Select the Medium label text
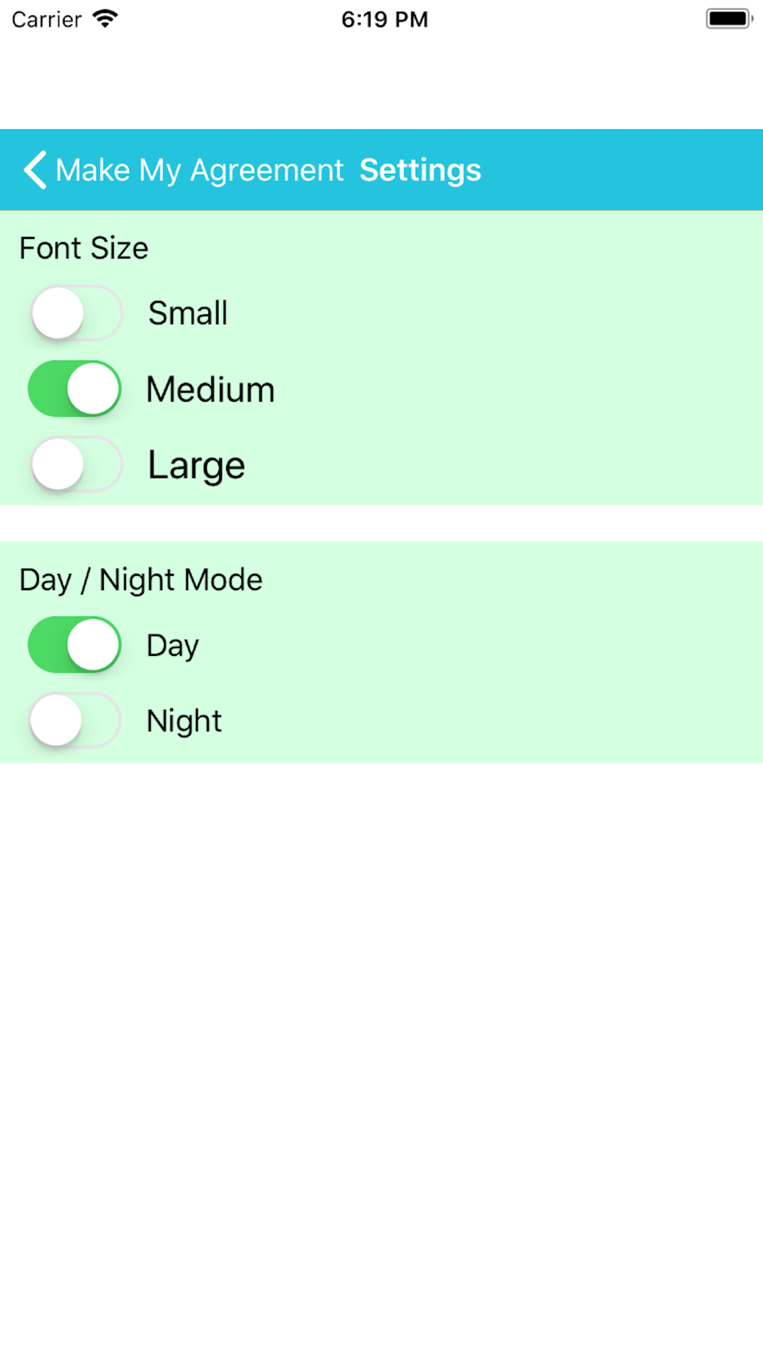The height and width of the screenshot is (1356, 763). tap(211, 390)
